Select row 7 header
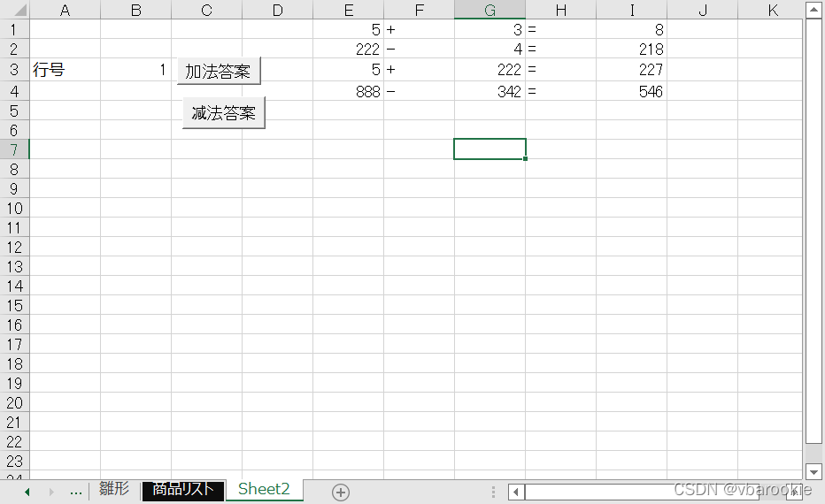Screen dimensions: 825x504 tap(14, 149)
